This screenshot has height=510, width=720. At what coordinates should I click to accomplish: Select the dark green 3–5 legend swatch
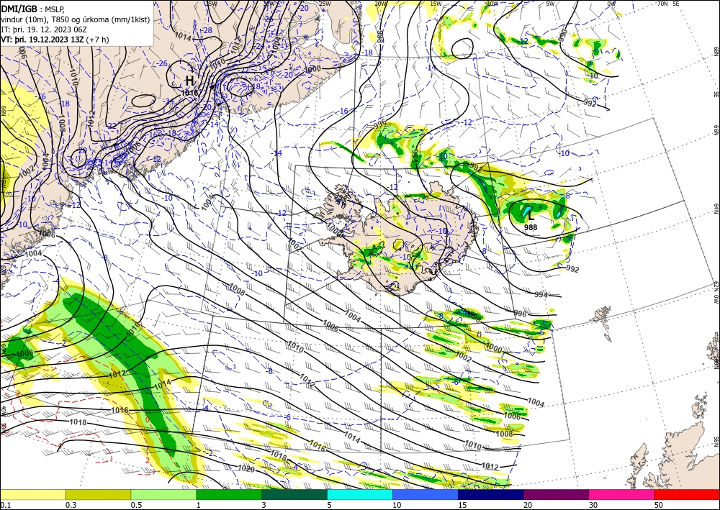coord(294,494)
